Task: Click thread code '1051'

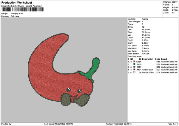Action: (158, 64)
